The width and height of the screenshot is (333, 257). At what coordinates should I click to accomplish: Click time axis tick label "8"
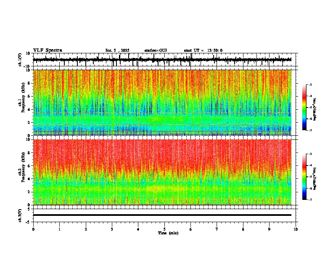(243, 229)
